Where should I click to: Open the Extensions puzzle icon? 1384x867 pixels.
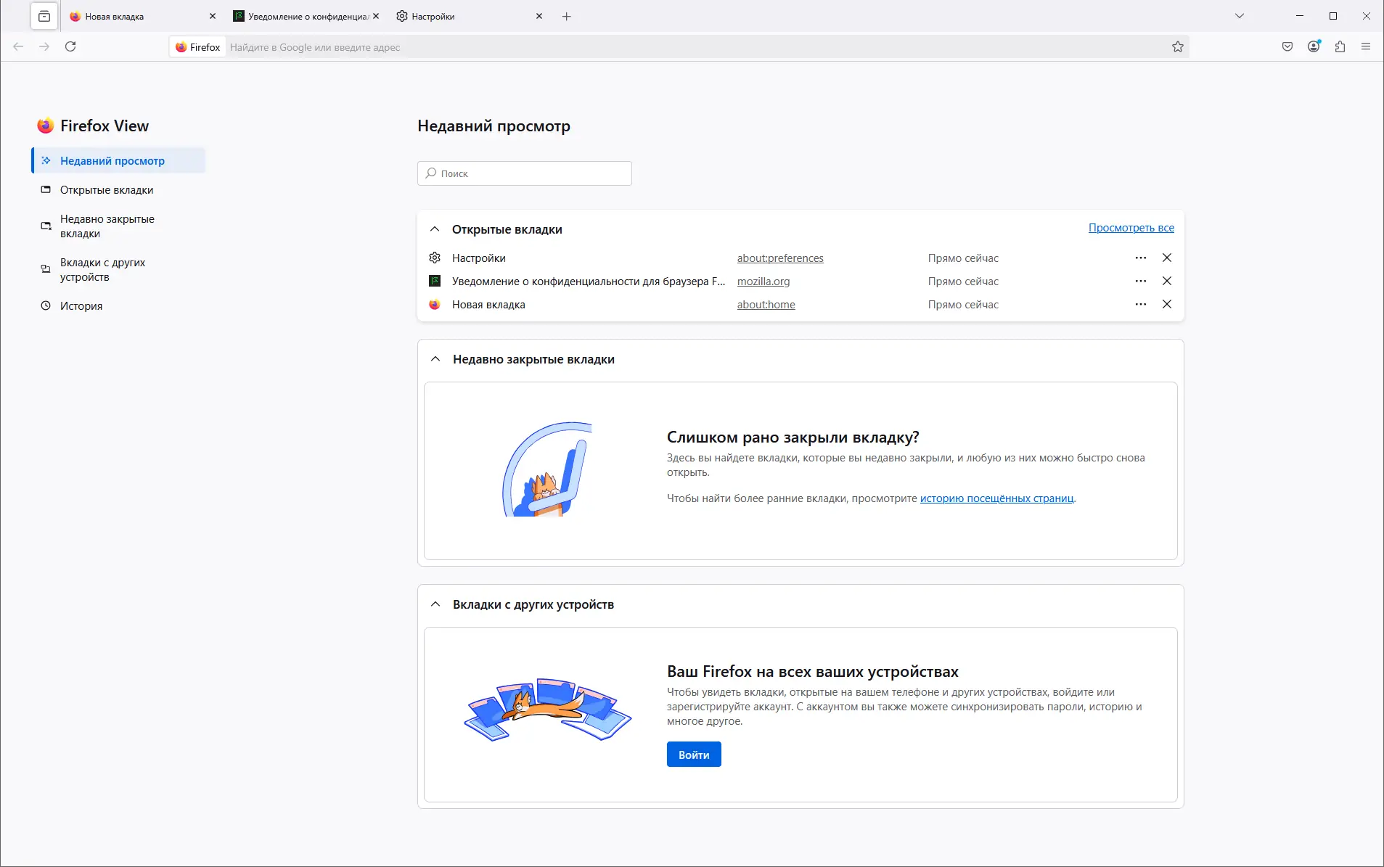(x=1340, y=46)
